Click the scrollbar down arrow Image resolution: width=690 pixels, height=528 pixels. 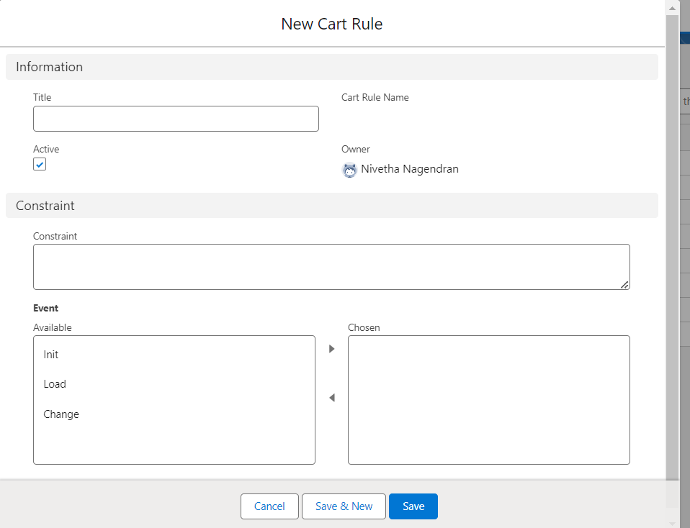coord(671,522)
